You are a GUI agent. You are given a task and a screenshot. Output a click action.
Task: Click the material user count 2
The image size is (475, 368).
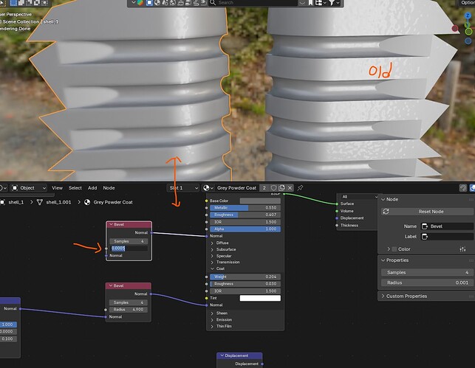point(264,188)
